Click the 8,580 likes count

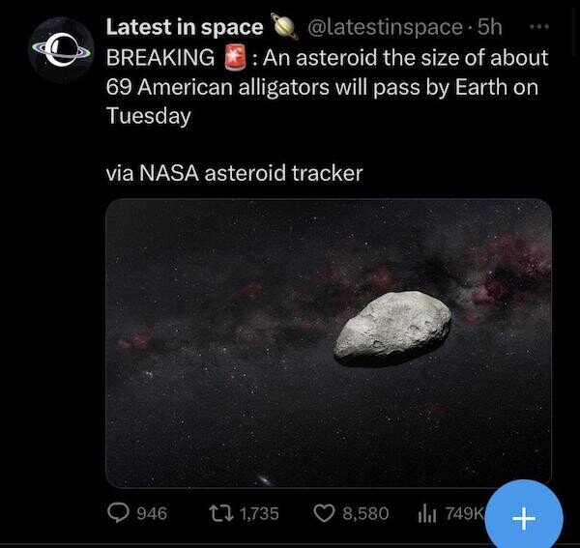[x=366, y=513]
